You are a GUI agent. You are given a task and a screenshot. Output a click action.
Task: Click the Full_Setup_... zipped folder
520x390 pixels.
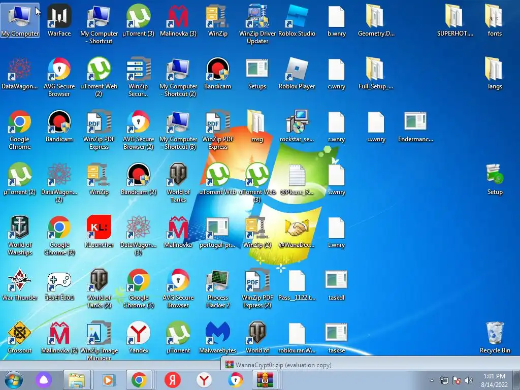376,73
